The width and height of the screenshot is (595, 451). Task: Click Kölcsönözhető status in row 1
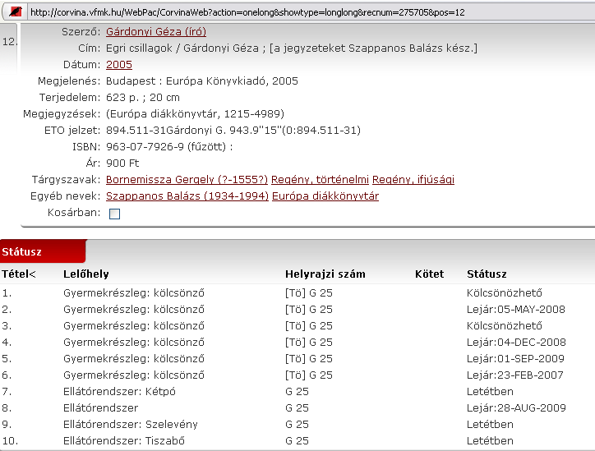(x=505, y=292)
